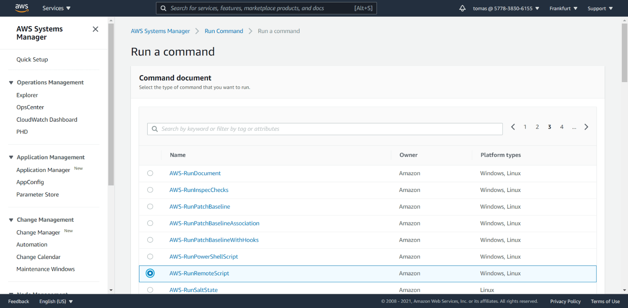Image resolution: width=628 pixels, height=308 pixels.
Task: Change language via the English (US) dropdown
Action: 56,301
